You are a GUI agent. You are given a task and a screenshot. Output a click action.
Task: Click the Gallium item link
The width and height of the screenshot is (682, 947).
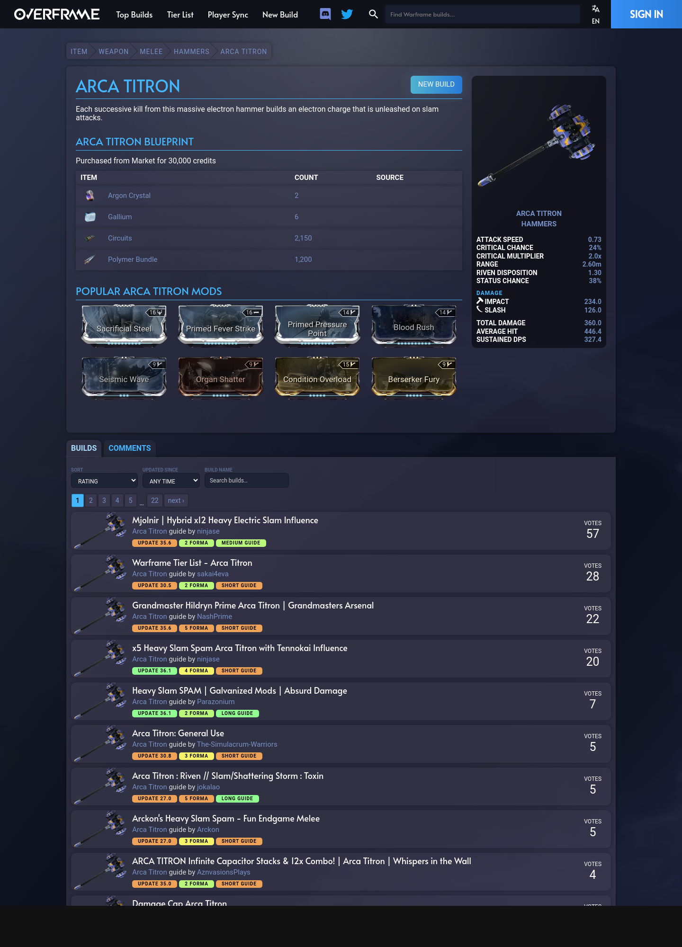coord(120,217)
